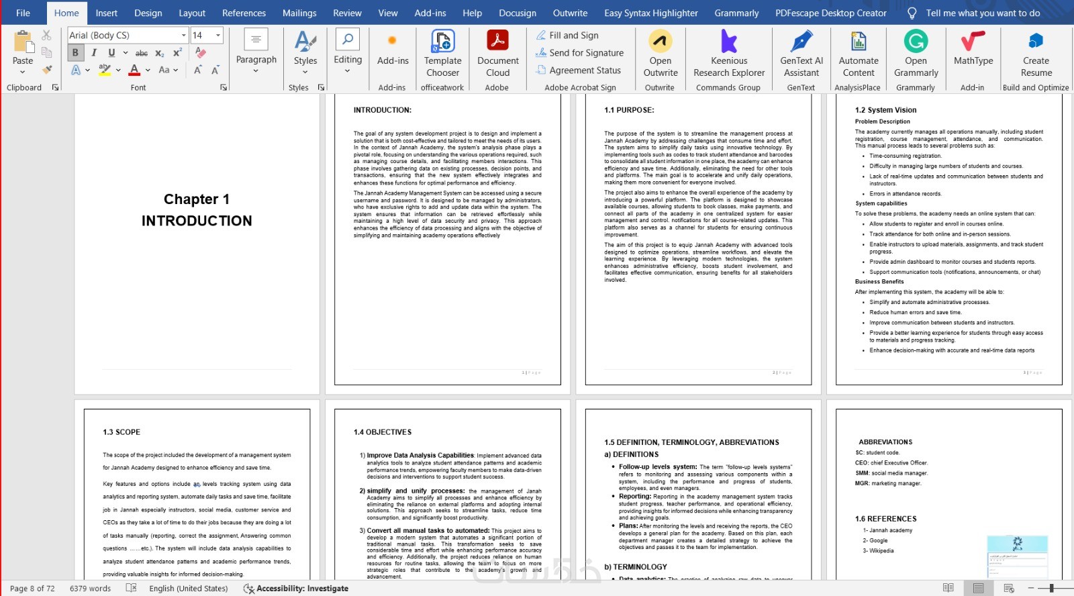Open the References tab
The image size is (1074, 596).
(244, 13)
